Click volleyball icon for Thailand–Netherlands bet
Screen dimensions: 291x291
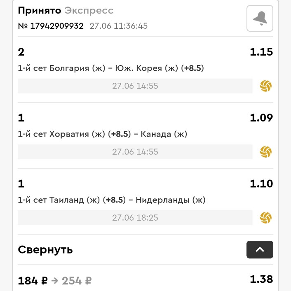(x=266, y=217)
